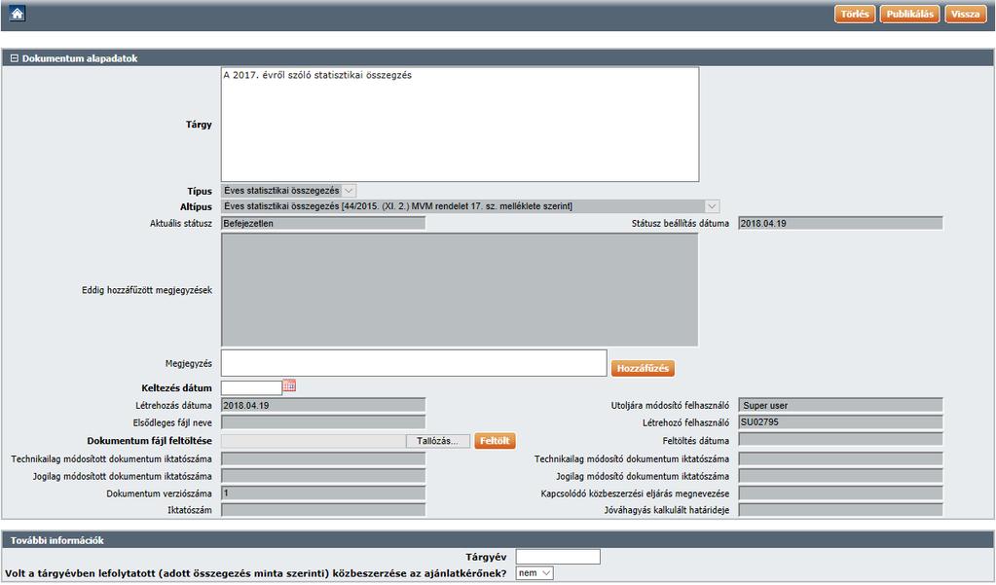The height and width of the screenshot is (585, 996).
Task: Click the Technikailag módosító dokumentum iktatószáma field
Action: tap(840, 458)
